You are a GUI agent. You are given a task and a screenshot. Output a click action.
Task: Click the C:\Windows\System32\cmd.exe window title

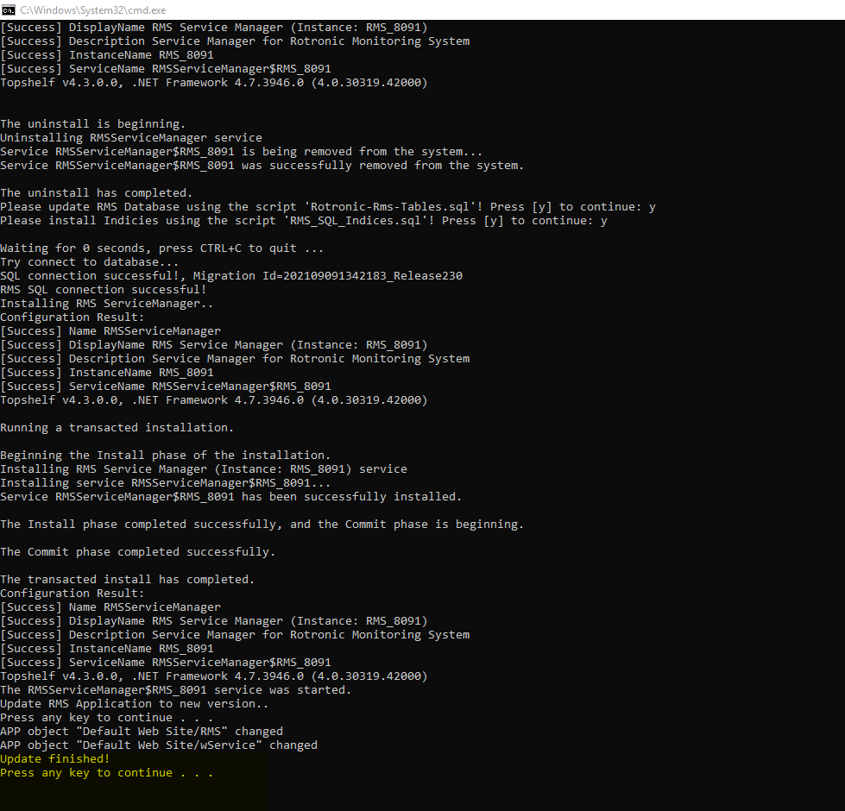(x=92, y=9)
